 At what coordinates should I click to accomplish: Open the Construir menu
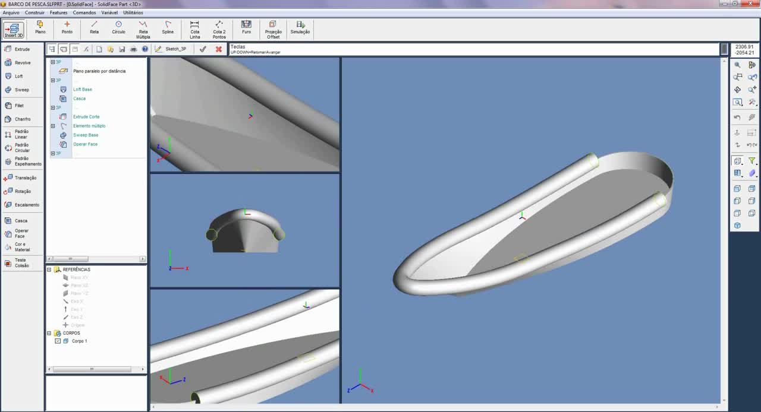(34, 12)
